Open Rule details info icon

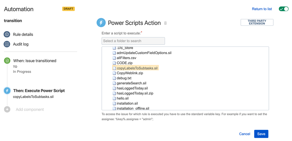pos(7,35)
